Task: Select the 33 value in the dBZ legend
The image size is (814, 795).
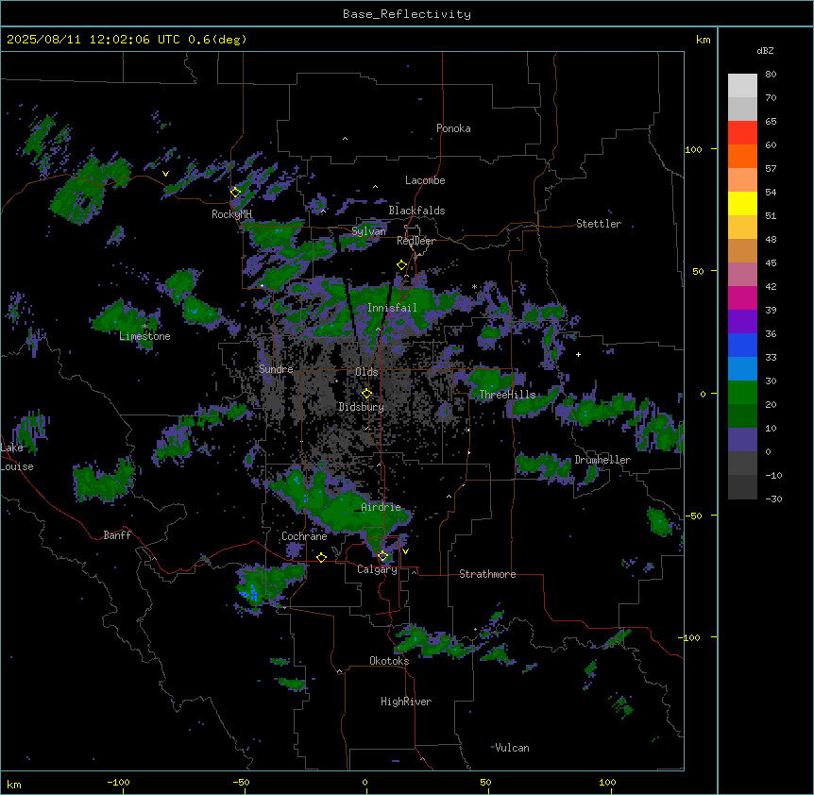Action: pos(771,357)
